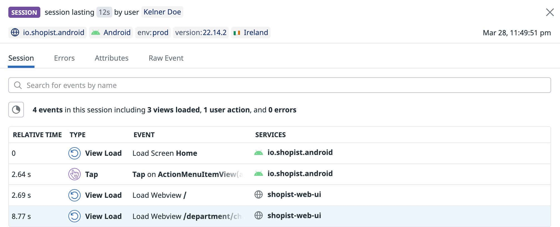Click the View Load icon at 8.77 s
560x227 pixels.
click(x=75, y=216)
